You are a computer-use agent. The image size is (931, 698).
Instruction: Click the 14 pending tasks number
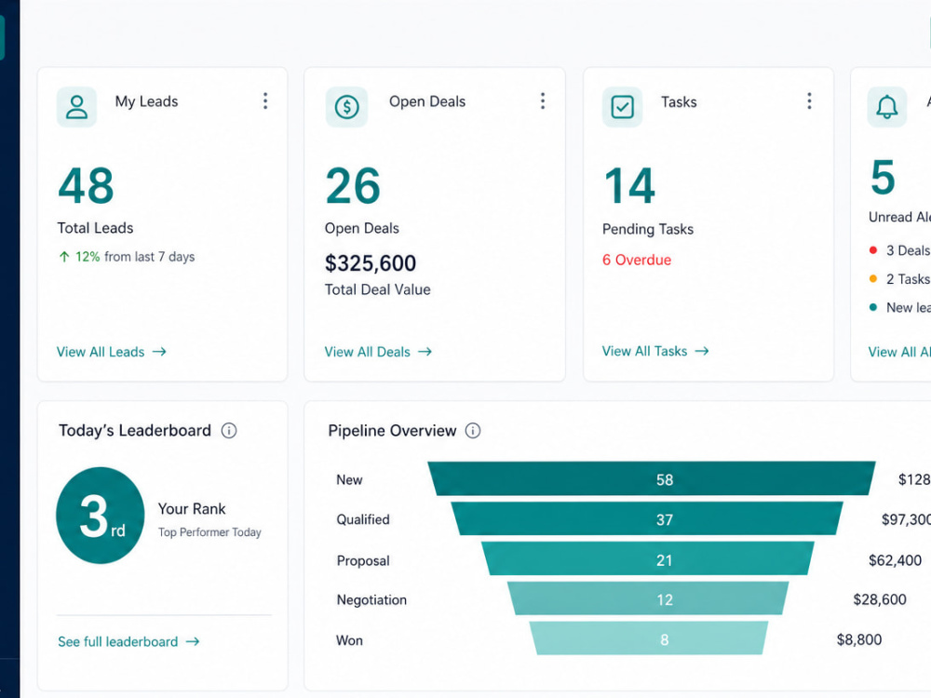(x=629, y=186)
